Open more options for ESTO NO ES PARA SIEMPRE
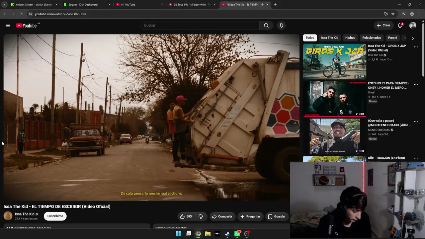This screenshot has width=425, height=239. pos(416,84)
